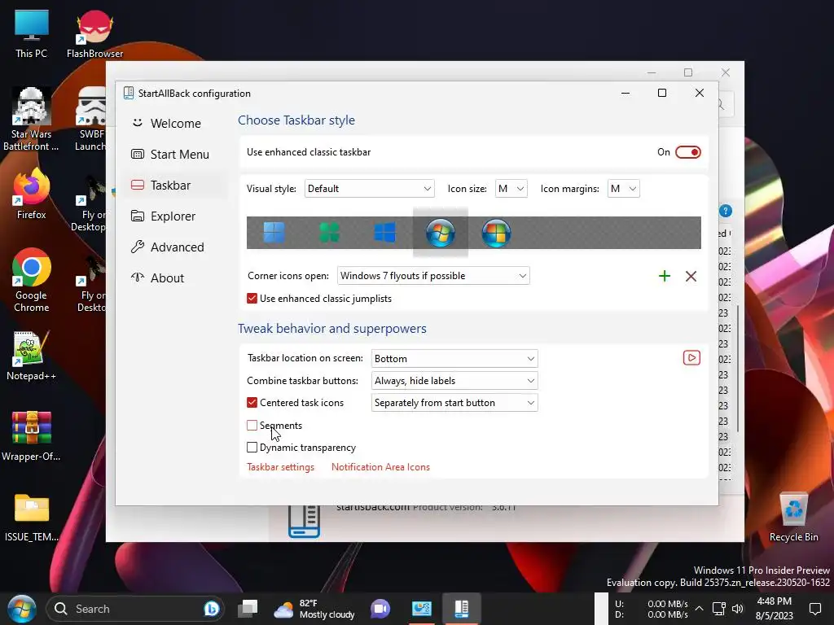This screenshot has height=625, width=834.
Task: Open Separately from start button dropdown
Action: pyautogui.click(x=454, y=403)
